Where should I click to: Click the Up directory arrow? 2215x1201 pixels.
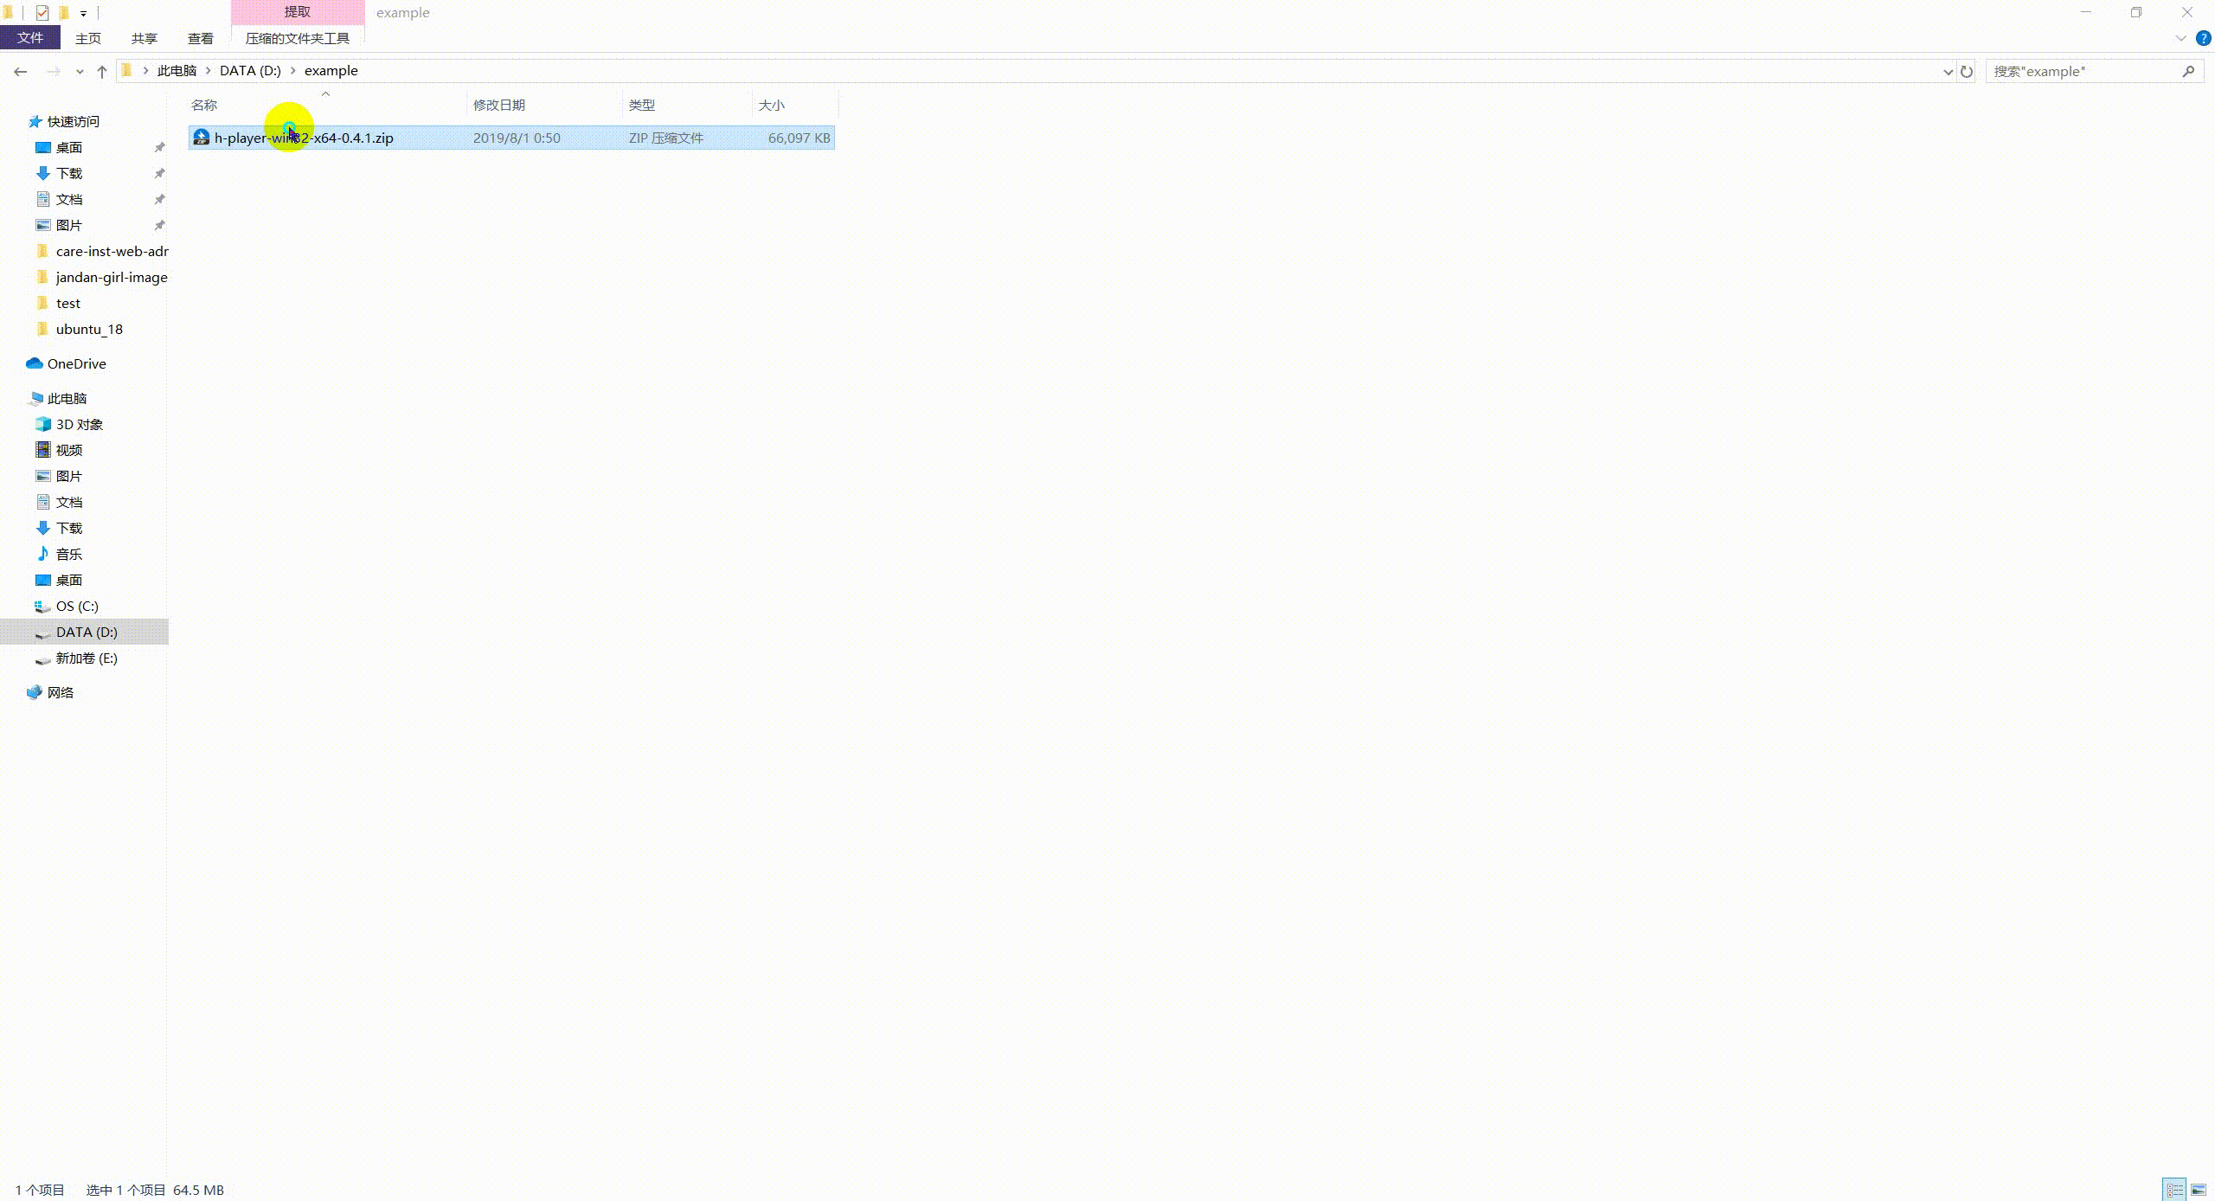[102, 71]
